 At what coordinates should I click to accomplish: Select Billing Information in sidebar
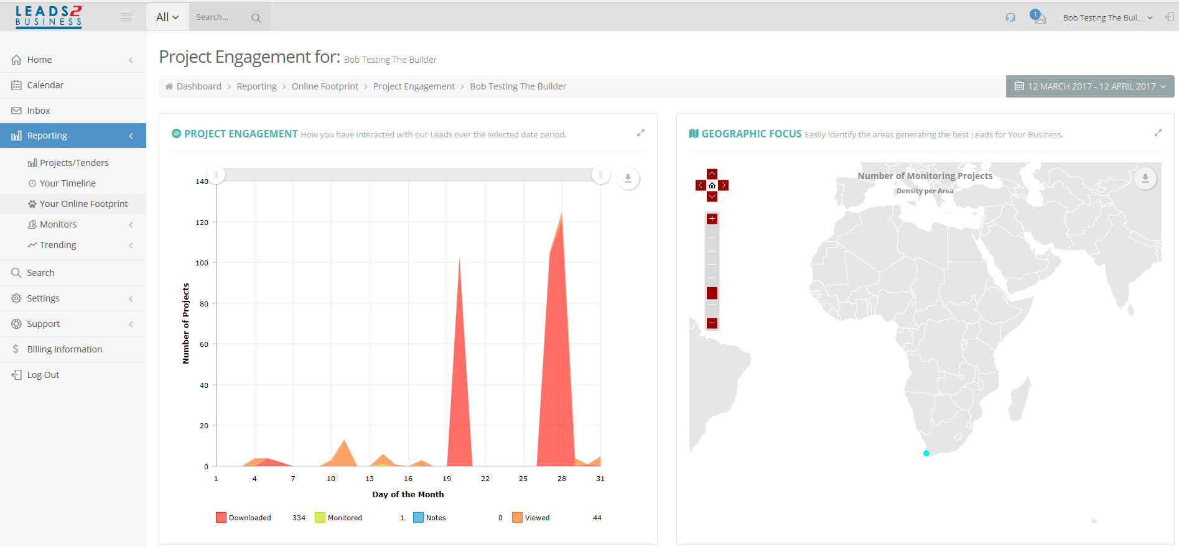[x=64, y=349]
